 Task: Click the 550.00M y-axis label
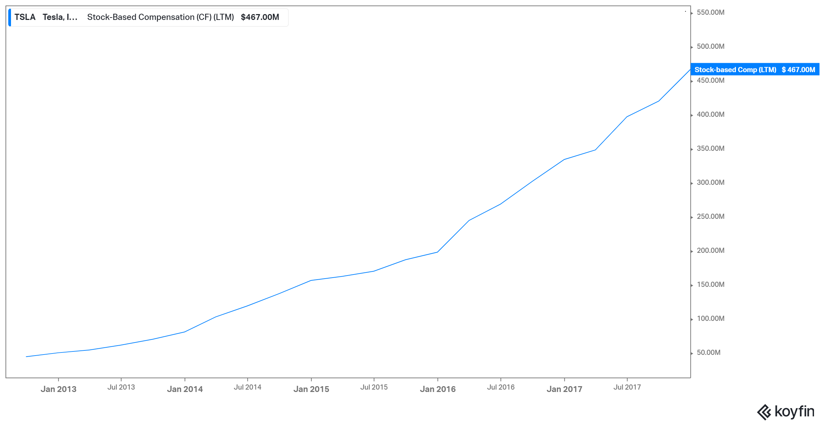[710, 12]
